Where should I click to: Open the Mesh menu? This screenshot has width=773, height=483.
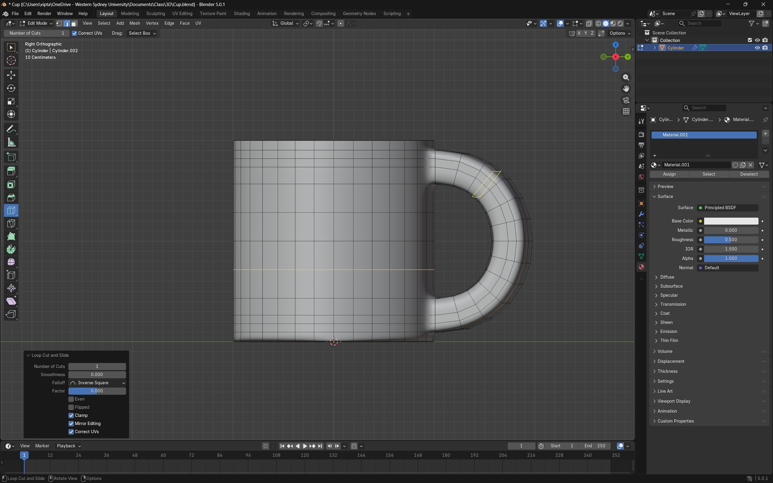tap(134, 23)
